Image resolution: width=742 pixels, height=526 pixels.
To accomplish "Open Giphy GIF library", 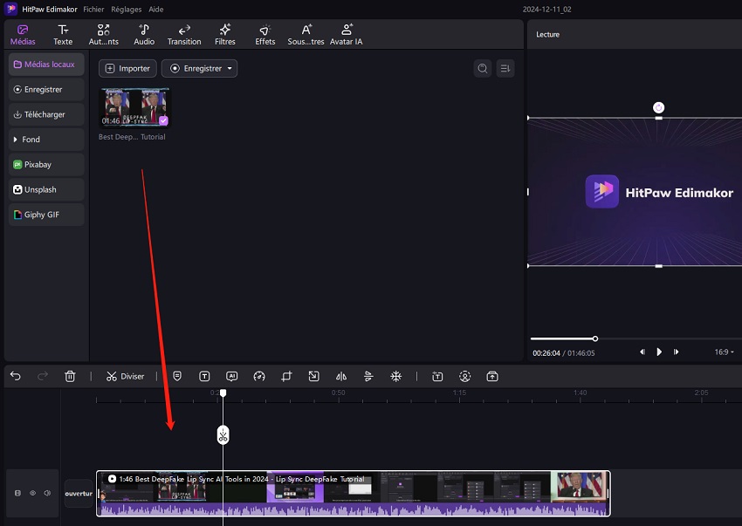I will (x=46, y=215).
